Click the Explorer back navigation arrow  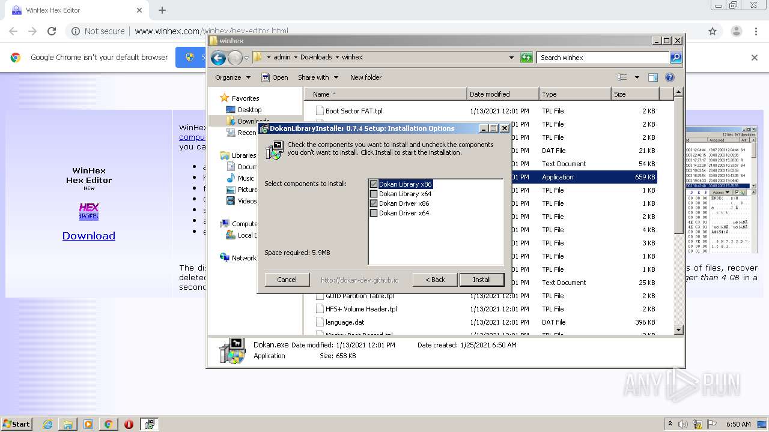click(x=219, y=58)
